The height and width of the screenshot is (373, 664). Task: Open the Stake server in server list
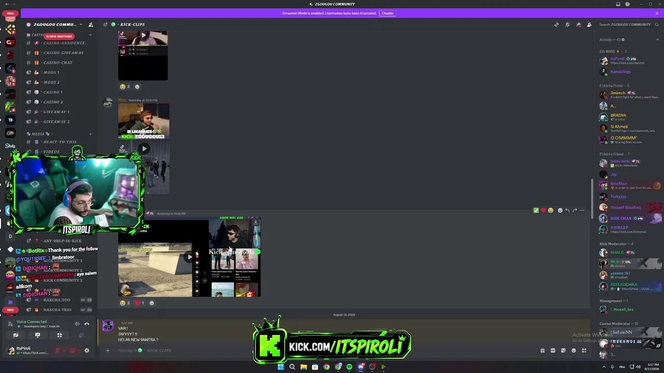click(x=10, y=146)
